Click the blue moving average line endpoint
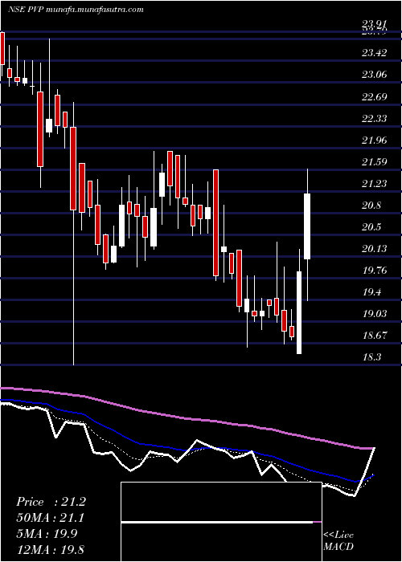This screenshot has height=562, width=402. [x=374, y=474]
